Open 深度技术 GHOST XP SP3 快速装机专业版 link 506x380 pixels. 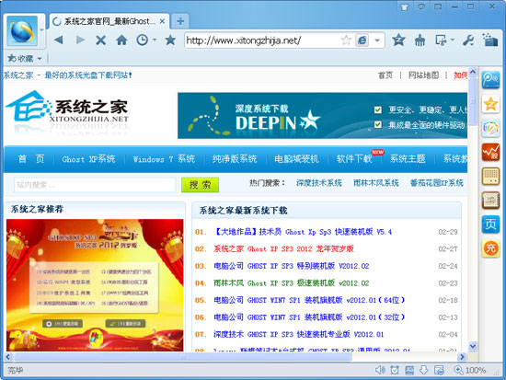click(x=298, y=335)
